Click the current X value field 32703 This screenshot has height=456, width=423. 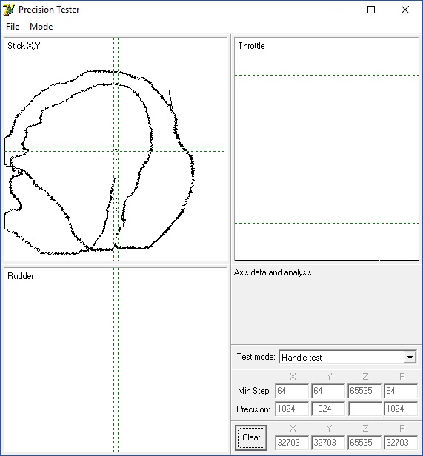(x=292, y=443)
